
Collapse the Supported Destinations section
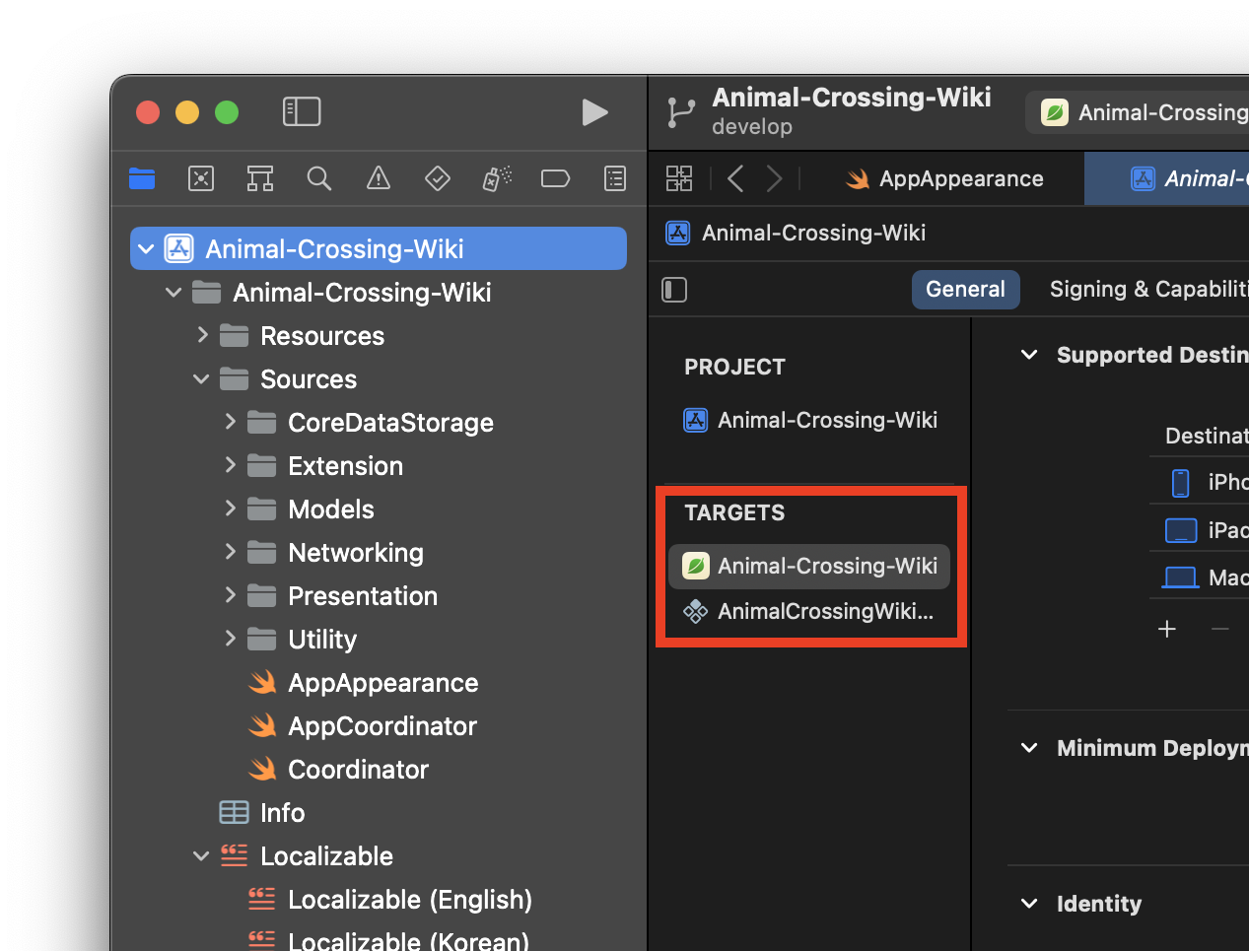(1029, 355)
